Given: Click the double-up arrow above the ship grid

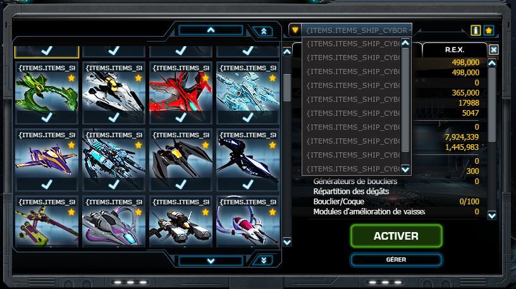Looking at the screenshot, I should point(264,31).
